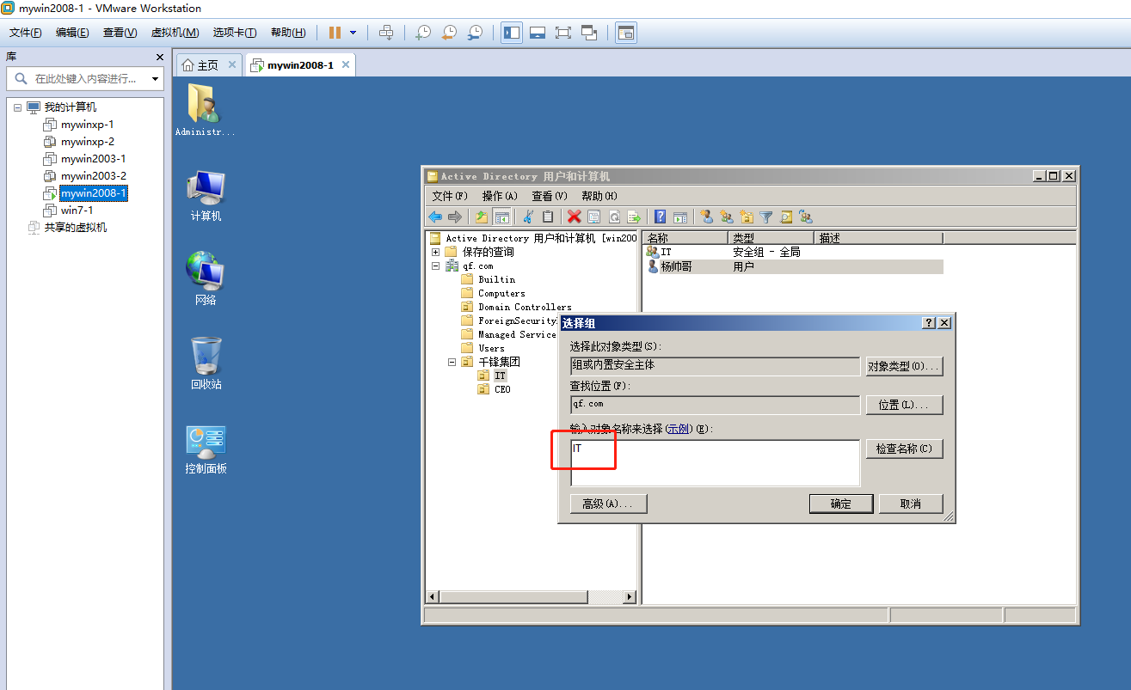Toggle the console view button
The image size is (1131, 690).
(x=626, y=33)
